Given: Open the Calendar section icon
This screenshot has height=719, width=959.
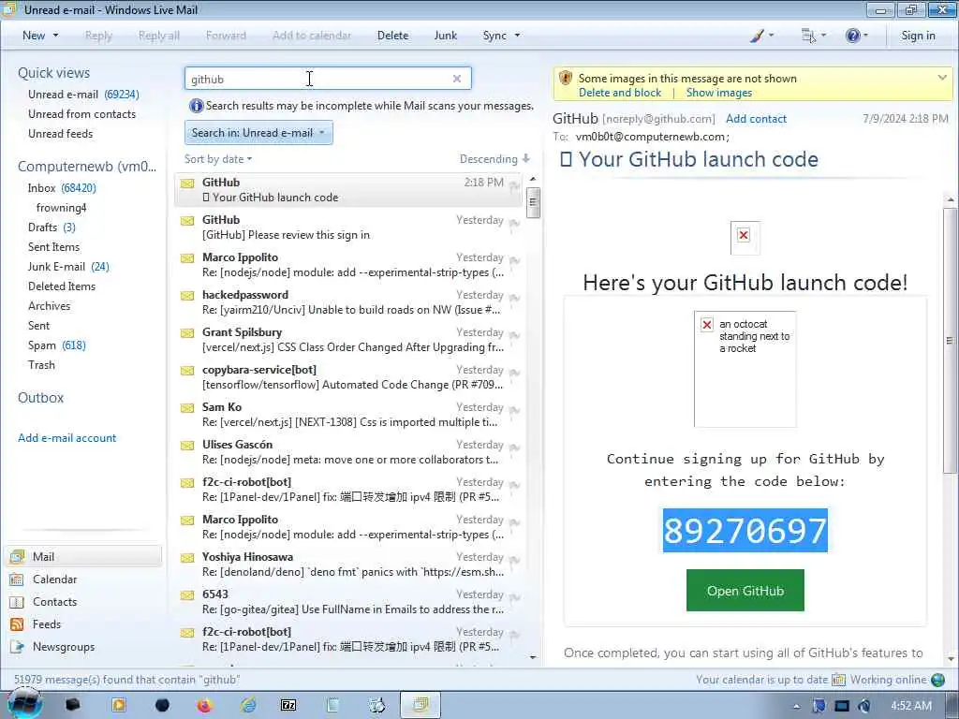Looking at the screenshot, I should click(17, 579).
